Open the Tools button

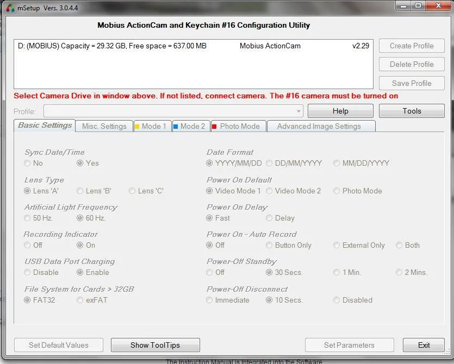412,111
